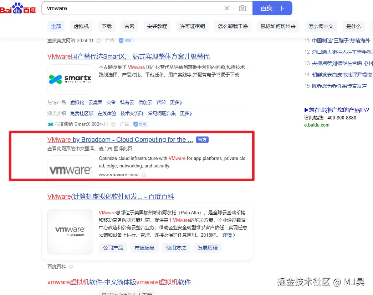Open hot search item 15 陈乔恩
This screenshot has width=373, height=295.
click(x=339, y=86)
